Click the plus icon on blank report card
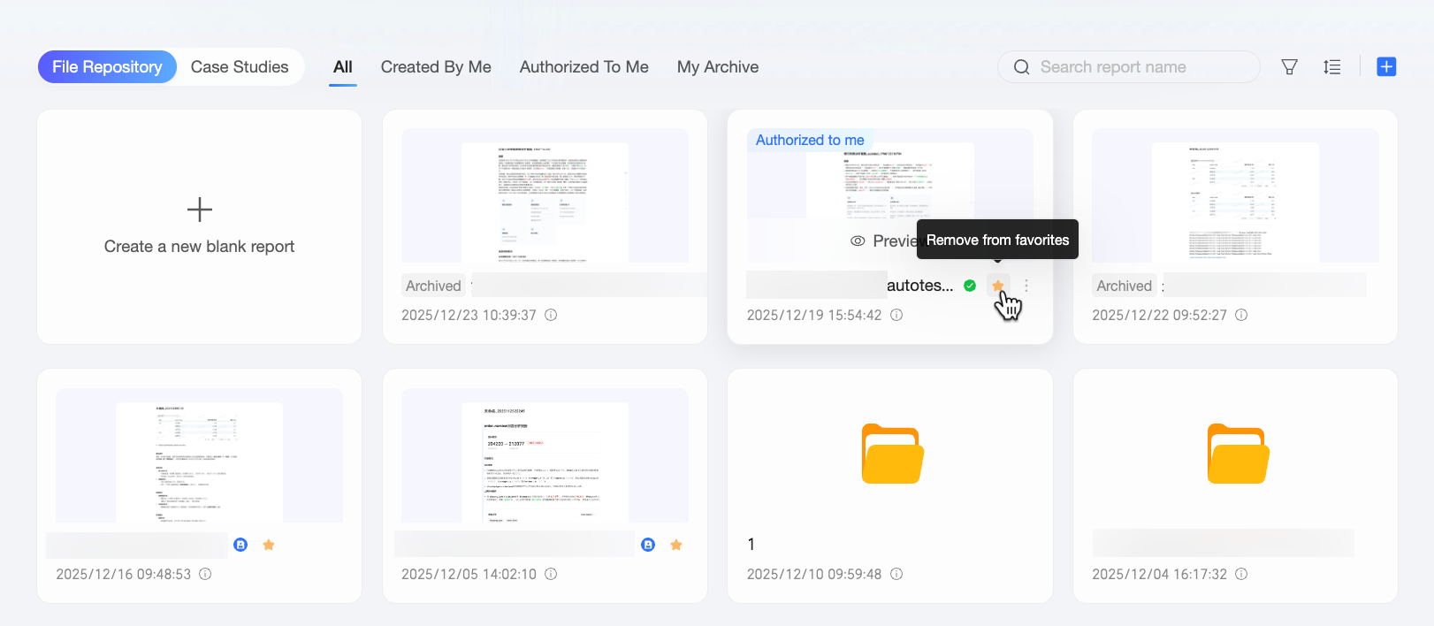 (x=200, y=210)
